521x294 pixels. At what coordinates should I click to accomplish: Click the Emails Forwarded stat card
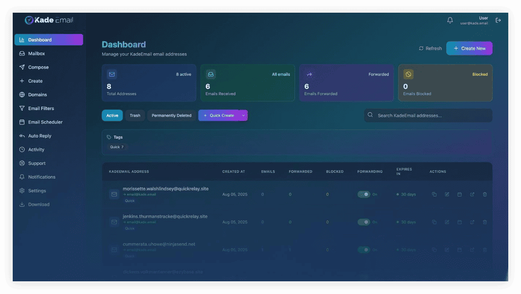click(346, 83)
